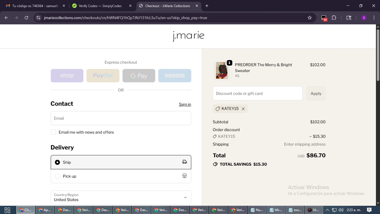Viewport: 380px width, 214px height.
Task: Open a new browser tab
Action: point(207,6)
